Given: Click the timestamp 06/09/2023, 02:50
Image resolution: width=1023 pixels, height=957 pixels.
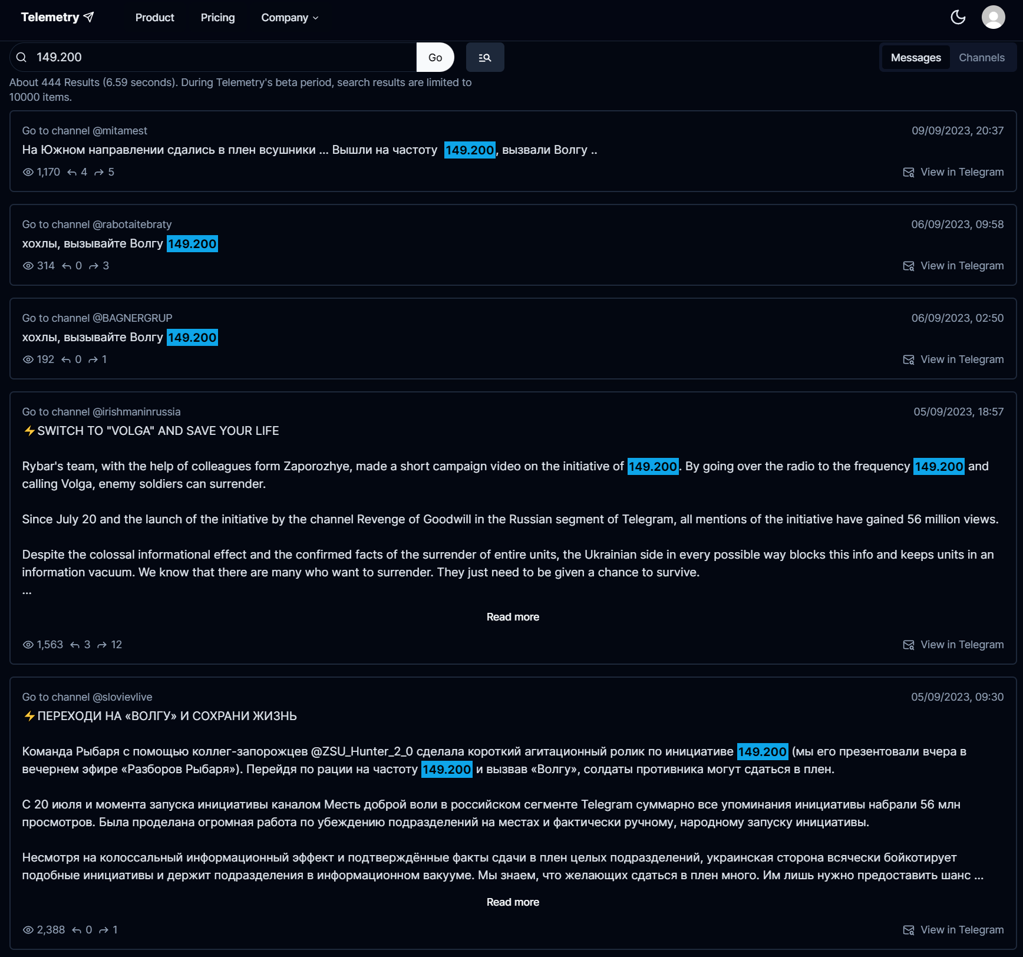Looking at the screenshot, I should [x=958, y=318].
